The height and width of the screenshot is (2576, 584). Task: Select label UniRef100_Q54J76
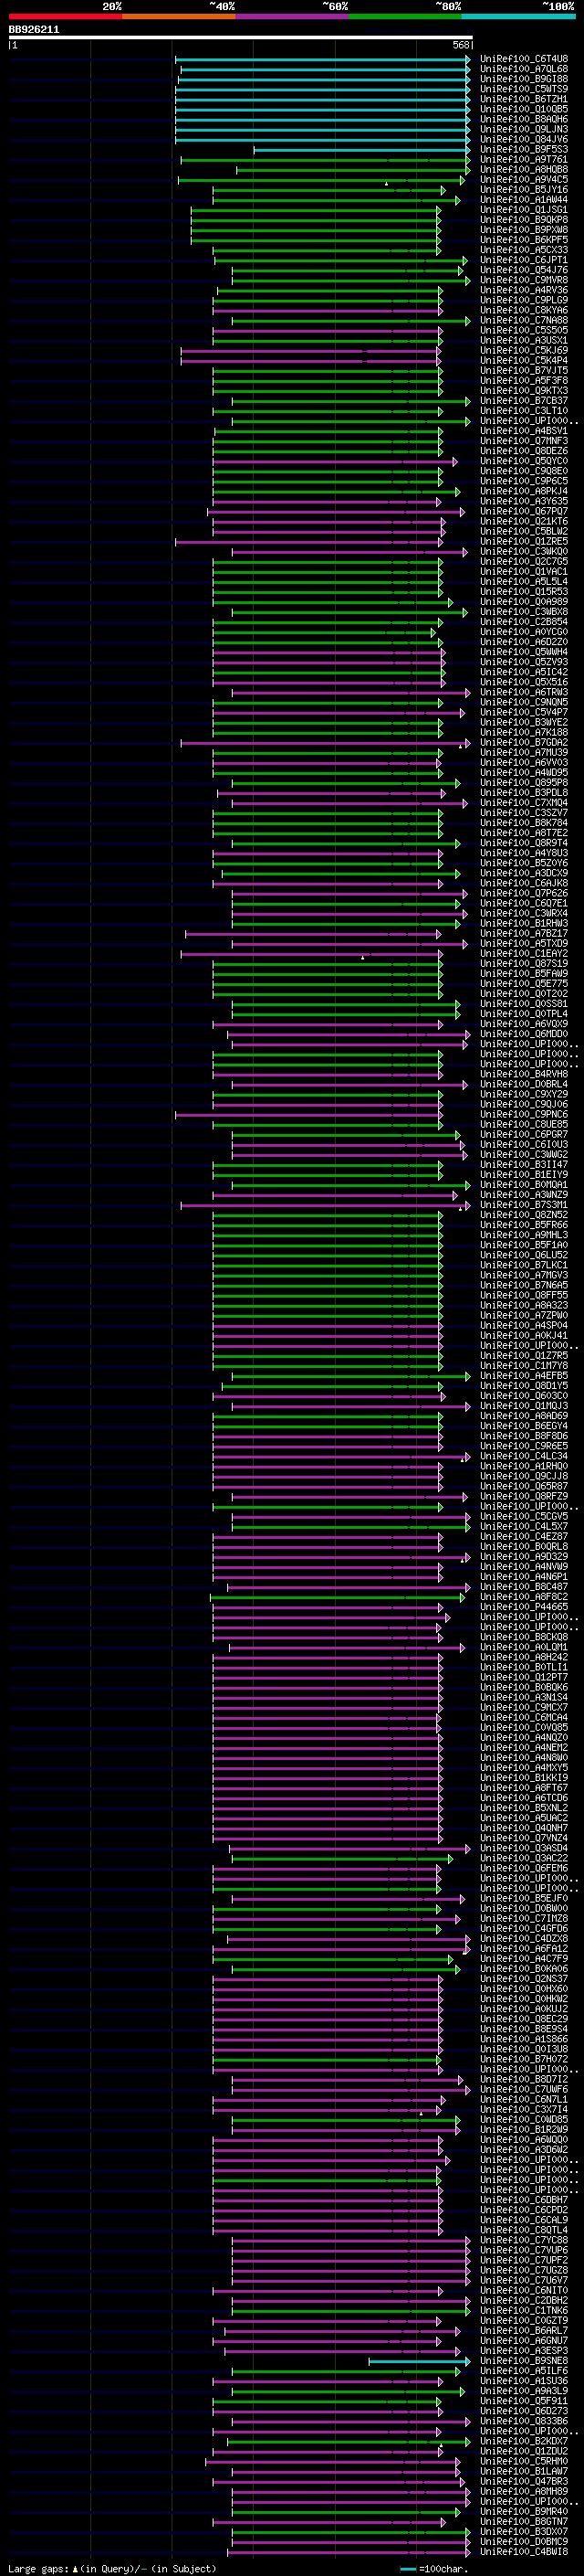[524, 270]
